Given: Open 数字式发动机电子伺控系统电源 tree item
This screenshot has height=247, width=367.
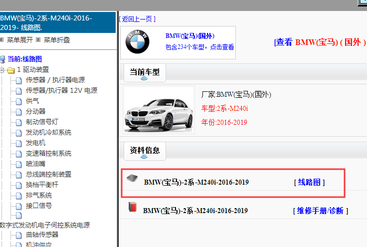Looking at the screenshot, I should click(45, 225).
